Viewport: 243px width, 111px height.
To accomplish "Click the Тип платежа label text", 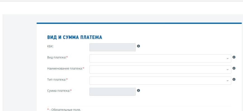I will click(57, 80).
